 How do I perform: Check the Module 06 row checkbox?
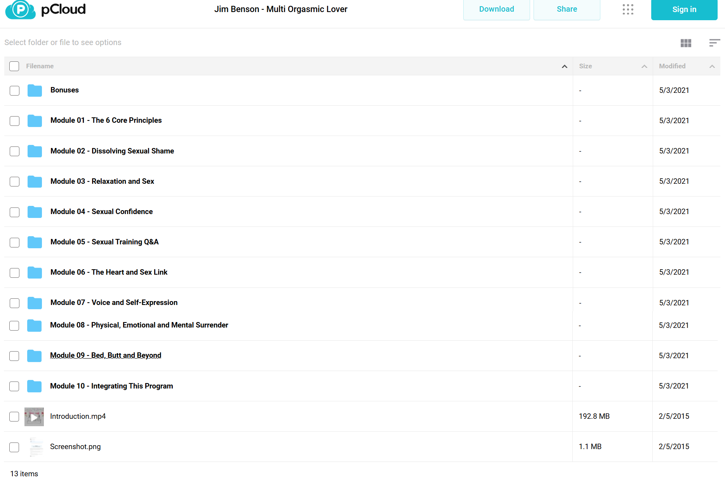(14, 273)
